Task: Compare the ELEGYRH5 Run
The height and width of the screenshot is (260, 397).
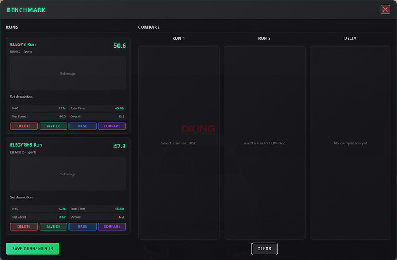Action: [x=112, y=227]
